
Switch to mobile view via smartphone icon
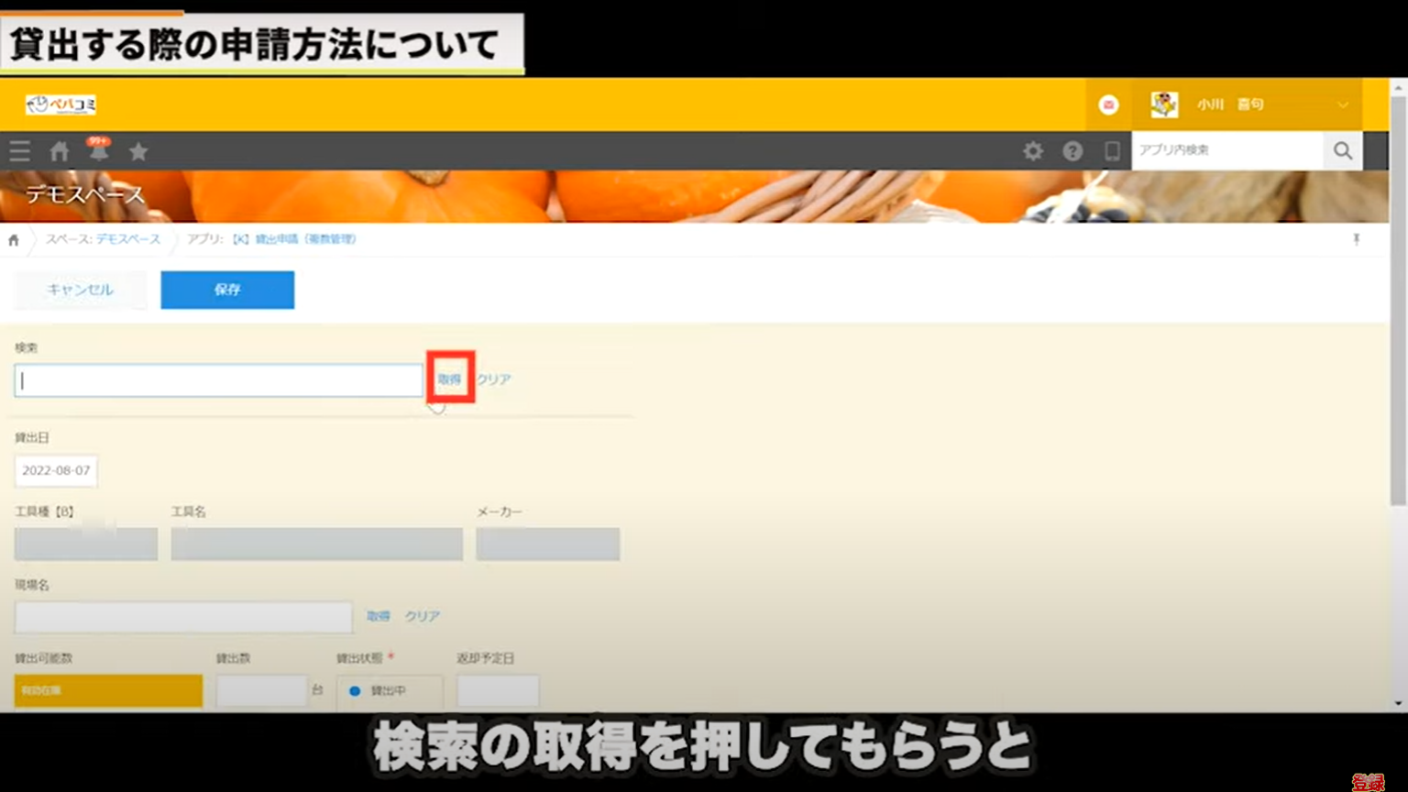(x=1112, y=150)
